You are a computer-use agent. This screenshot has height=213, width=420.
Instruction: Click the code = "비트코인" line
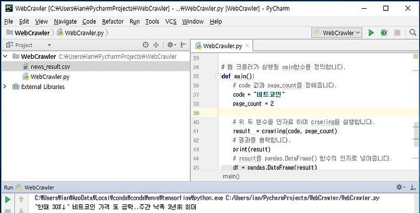[x=259, y=94]
